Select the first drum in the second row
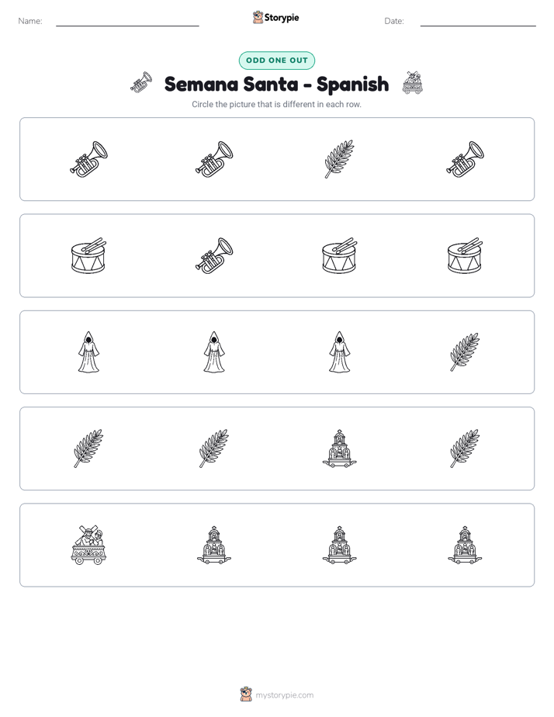 [x=88, y=255]
